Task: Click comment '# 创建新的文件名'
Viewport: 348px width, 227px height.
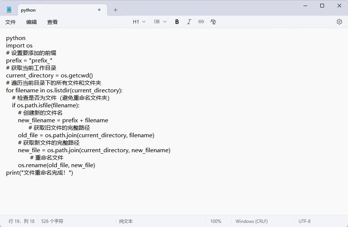Action: 40,113
